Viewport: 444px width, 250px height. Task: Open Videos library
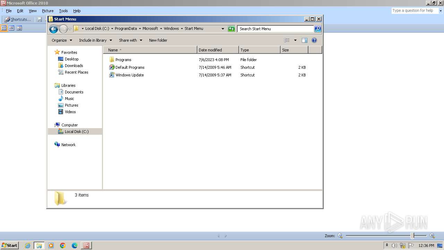pos(70,112)
